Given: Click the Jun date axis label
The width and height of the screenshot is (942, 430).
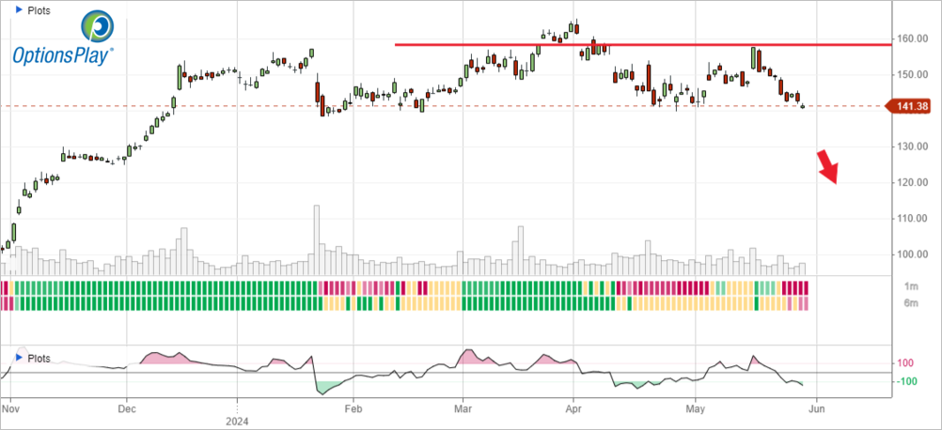Looking at the screenshot, I should (x=815, y=407).
